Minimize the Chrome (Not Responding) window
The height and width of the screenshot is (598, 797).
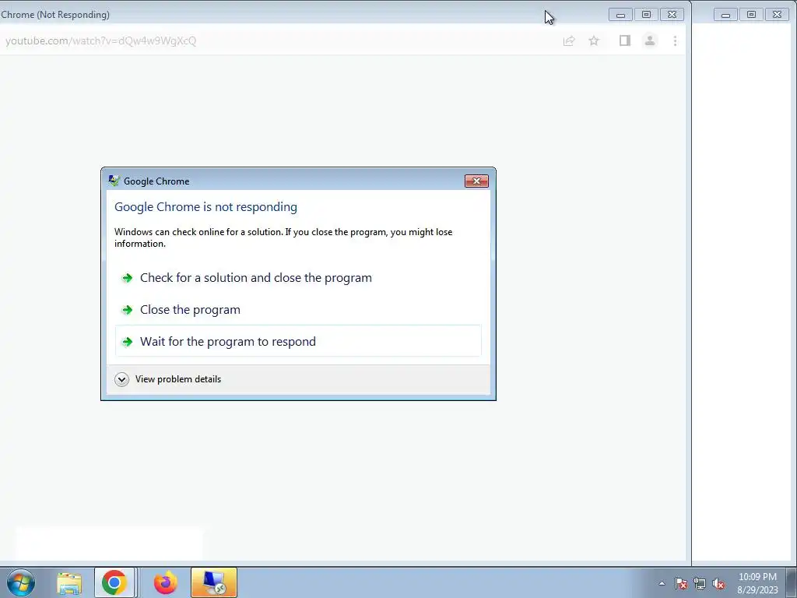pyautogui.click(x=620, y=15)
